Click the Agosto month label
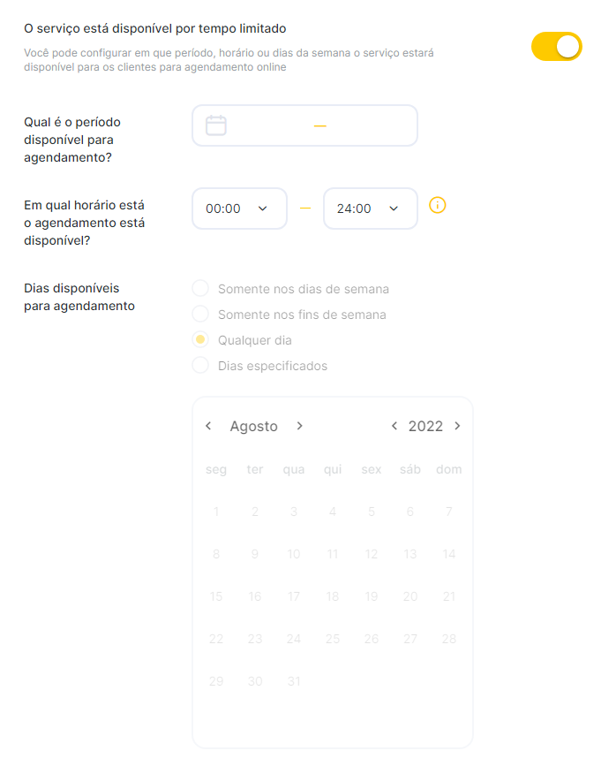 coord(253,426)
